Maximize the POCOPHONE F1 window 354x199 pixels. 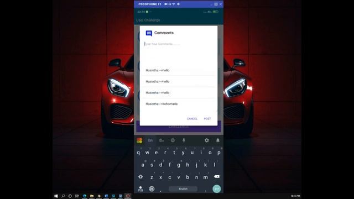(x=216, y=4)
